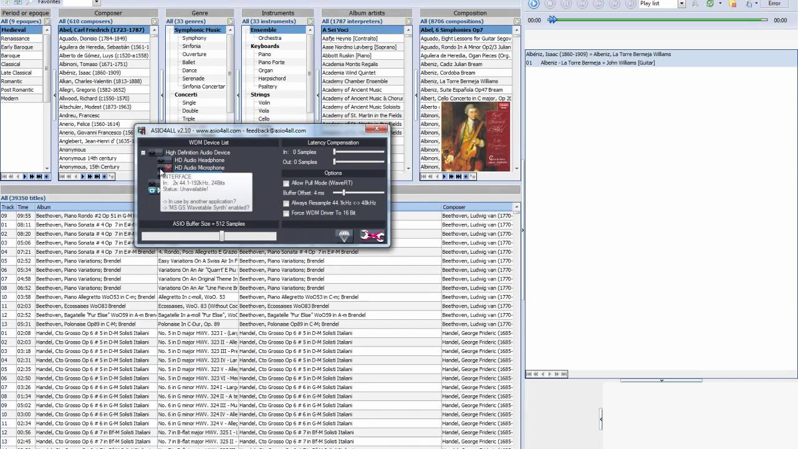Close the ASIO4ALL window
The height and width of the screenshot is (449, 798).
377,129
